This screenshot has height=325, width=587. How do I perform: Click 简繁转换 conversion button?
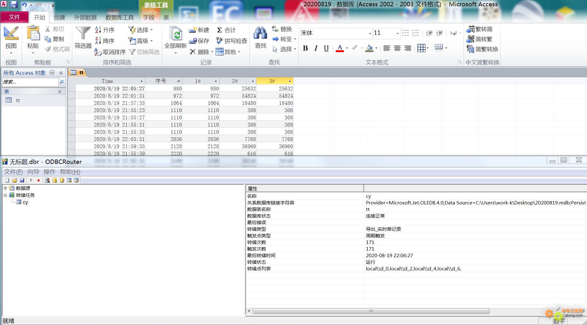(483, 49)
